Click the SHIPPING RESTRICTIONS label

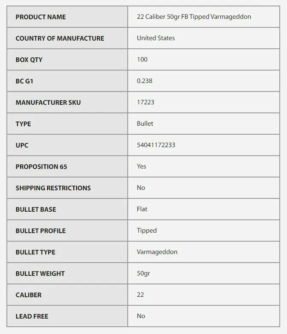(53, 188)
